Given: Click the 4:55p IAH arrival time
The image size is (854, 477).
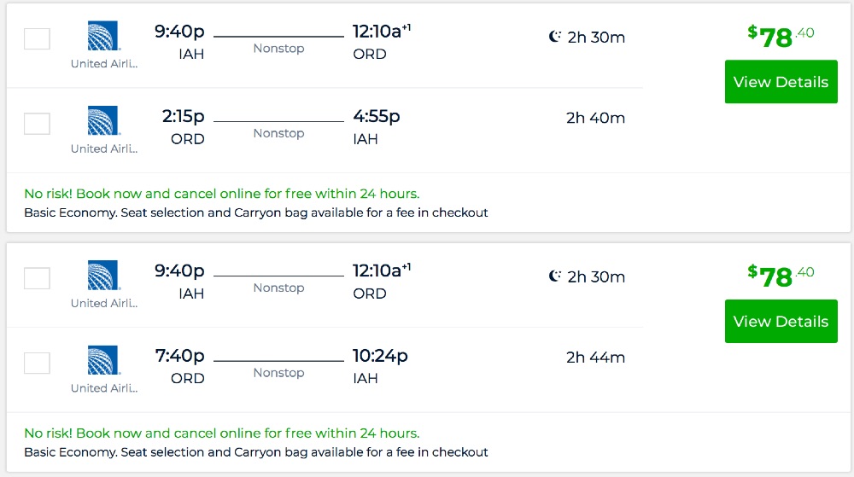Looking at the screenshot, I should (376, 116).
